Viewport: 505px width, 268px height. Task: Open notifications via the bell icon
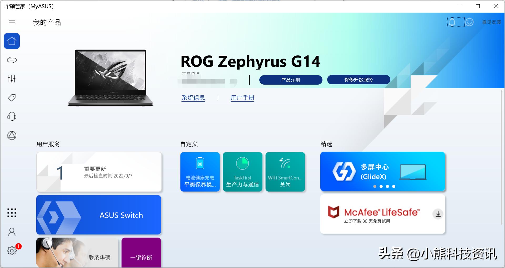[x=453, y=22]
